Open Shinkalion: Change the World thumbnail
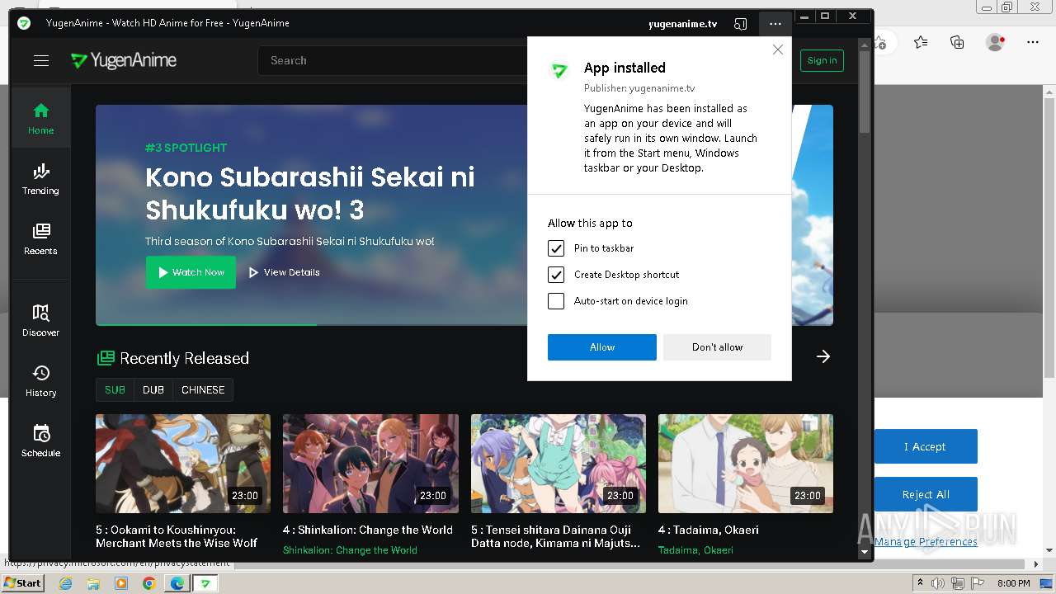The image size is (1056, 594). coord(370,464)
